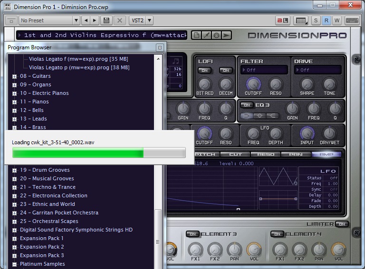Click the LFO Status off value
The height and width of the screenshot is (269, 365).
(333, 178)
